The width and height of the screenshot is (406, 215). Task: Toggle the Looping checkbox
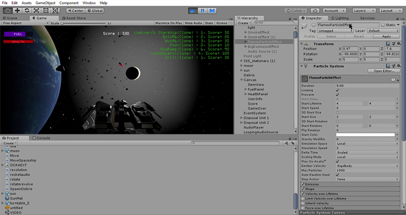tap(337, 90)
